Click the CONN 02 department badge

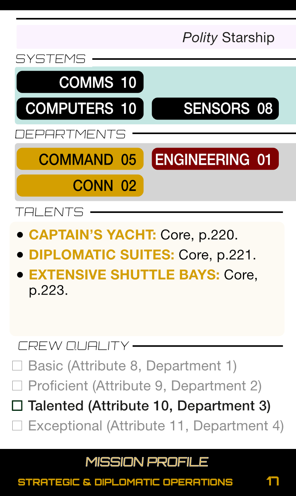point(80,186)
